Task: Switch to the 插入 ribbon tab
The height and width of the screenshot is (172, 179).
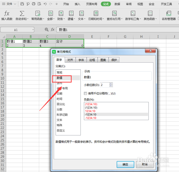Action: (77, 4)
